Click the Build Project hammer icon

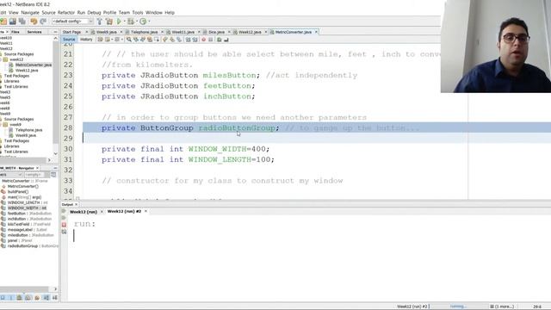point(100,22)
